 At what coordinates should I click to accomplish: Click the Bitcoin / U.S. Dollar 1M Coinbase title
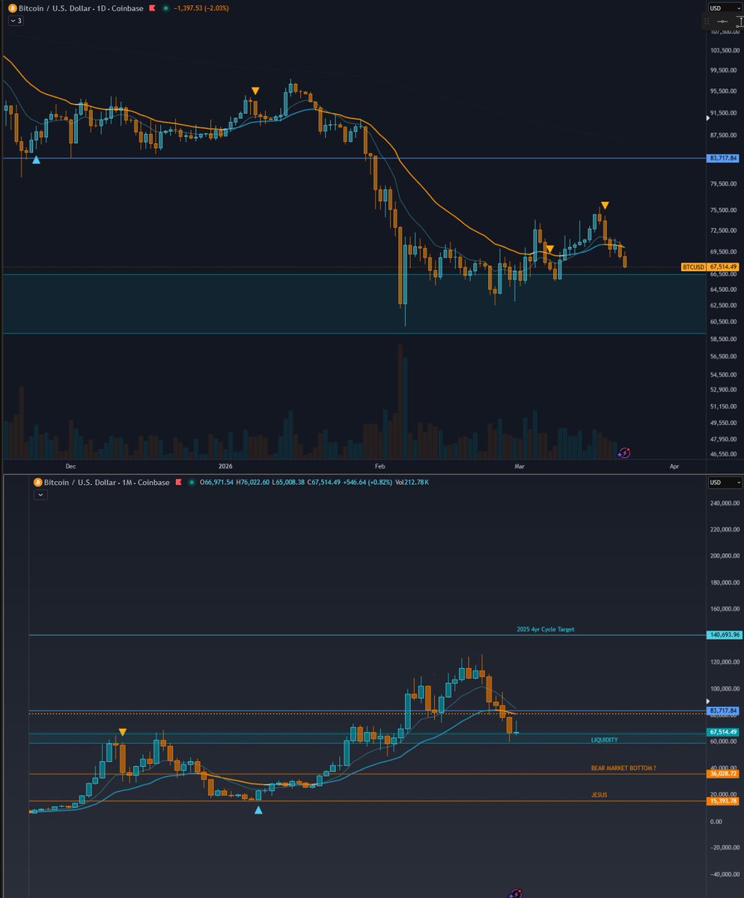point(107,483)
